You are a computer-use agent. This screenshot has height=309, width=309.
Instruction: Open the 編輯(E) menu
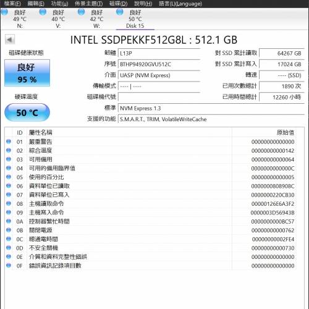point(36,4)
